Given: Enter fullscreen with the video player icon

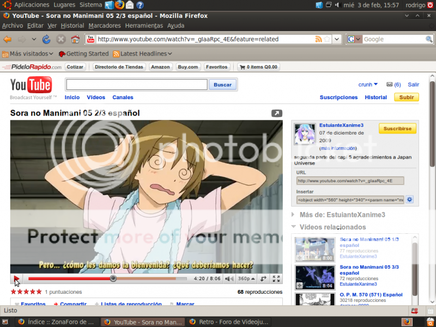Looking at the screenshot, I should point(276,278).
